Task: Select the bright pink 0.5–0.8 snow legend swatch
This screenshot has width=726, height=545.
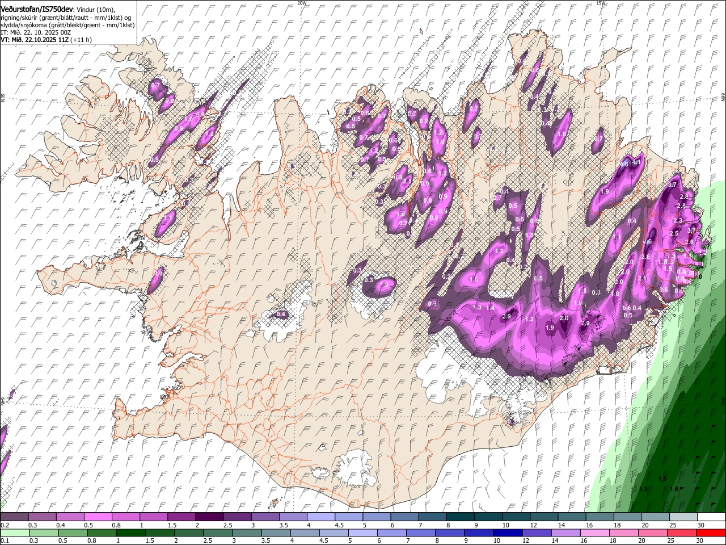Action: (x=98, y=517)
